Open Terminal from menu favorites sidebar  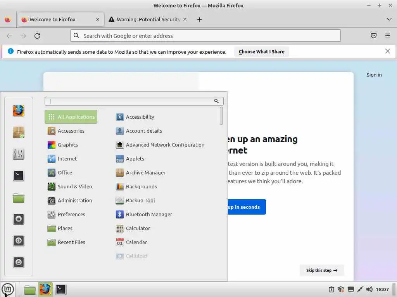tap(19, 176)
